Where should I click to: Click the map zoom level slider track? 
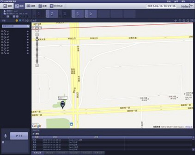click(37, 51)
